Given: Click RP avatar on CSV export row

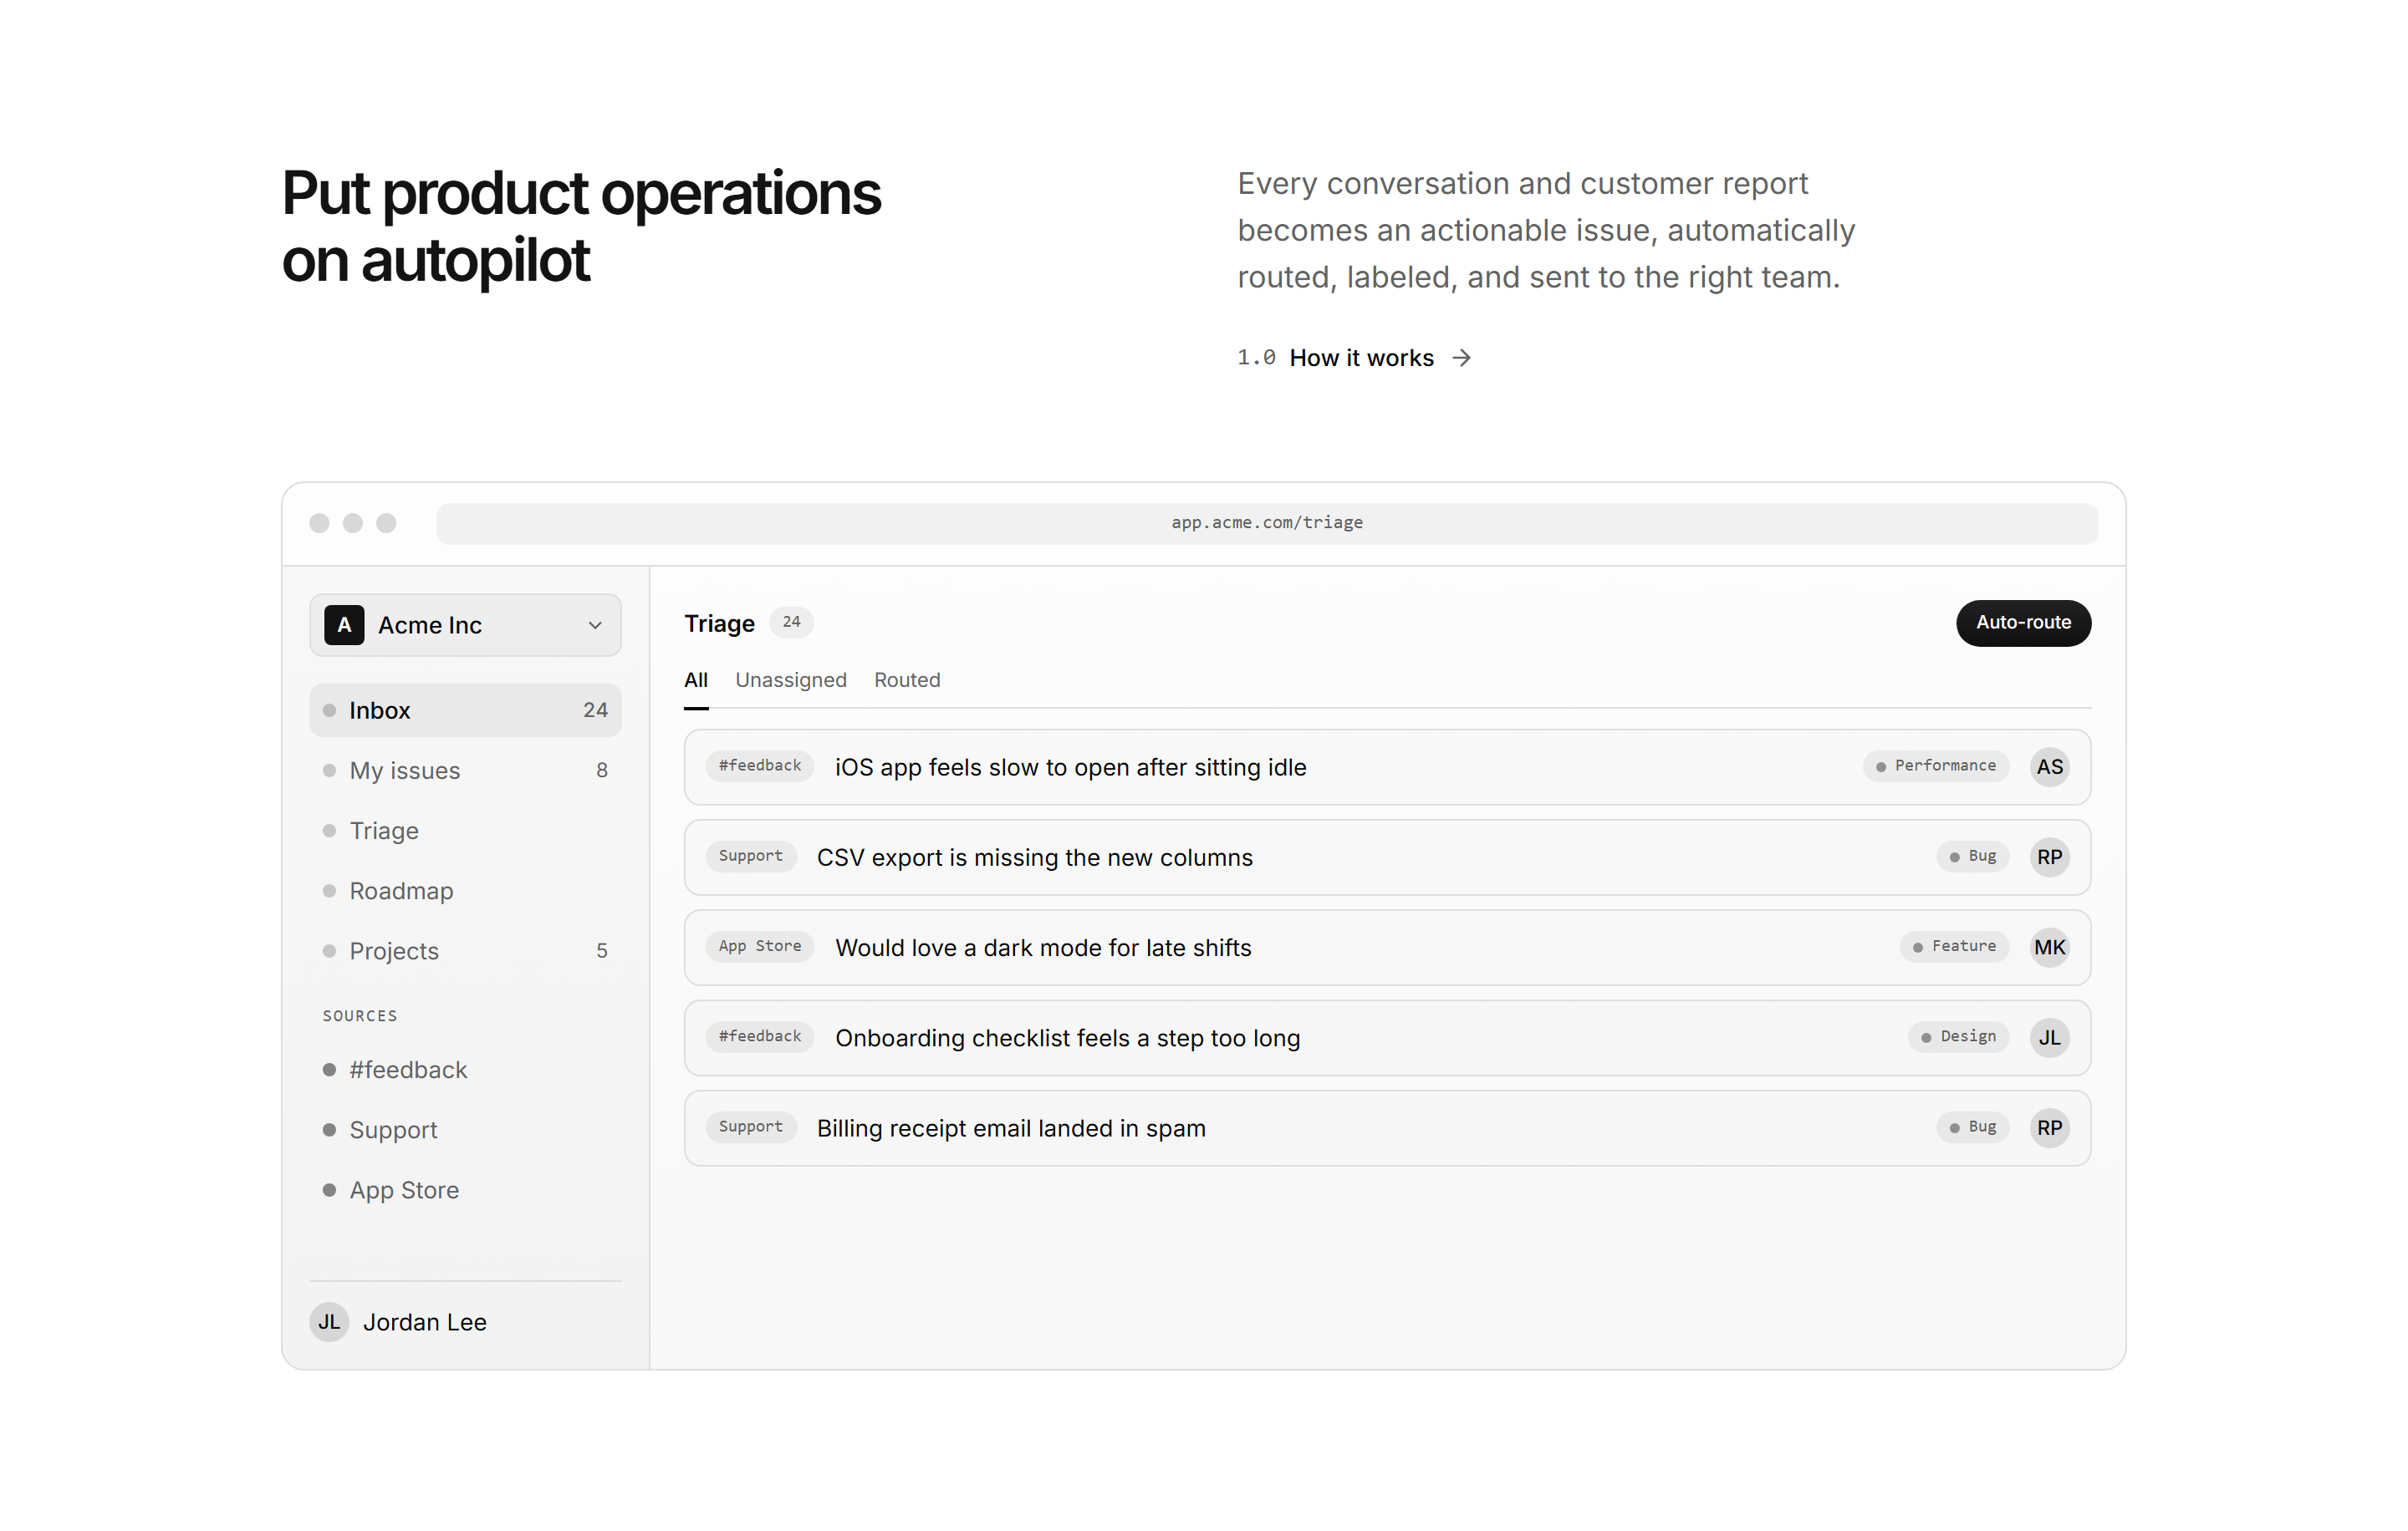Looking at the screenshot, I should click(2049, 857).
